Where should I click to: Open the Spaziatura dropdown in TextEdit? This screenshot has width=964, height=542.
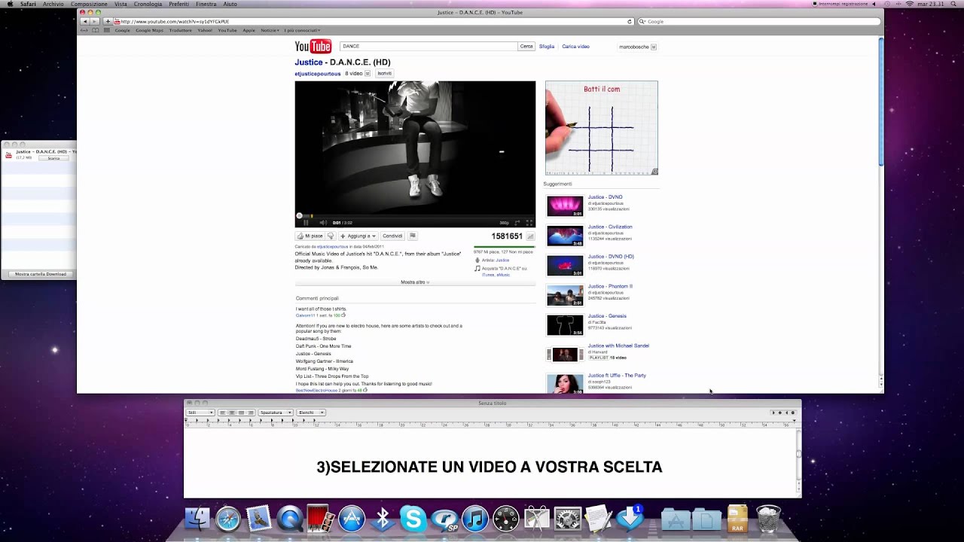click(275, 413)
